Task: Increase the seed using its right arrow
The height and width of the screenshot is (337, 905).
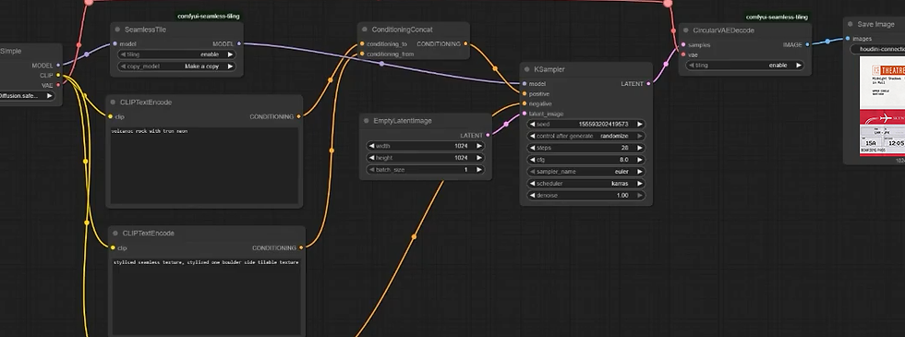Action: 639,124
